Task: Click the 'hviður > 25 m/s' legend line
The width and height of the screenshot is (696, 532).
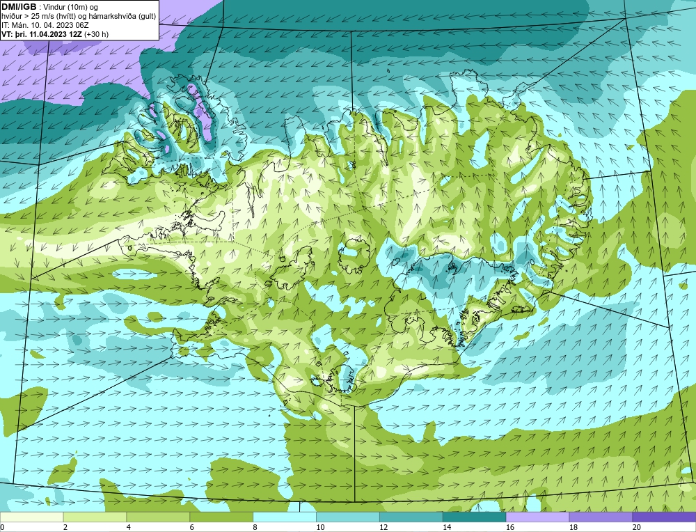Action: [79, 17]
